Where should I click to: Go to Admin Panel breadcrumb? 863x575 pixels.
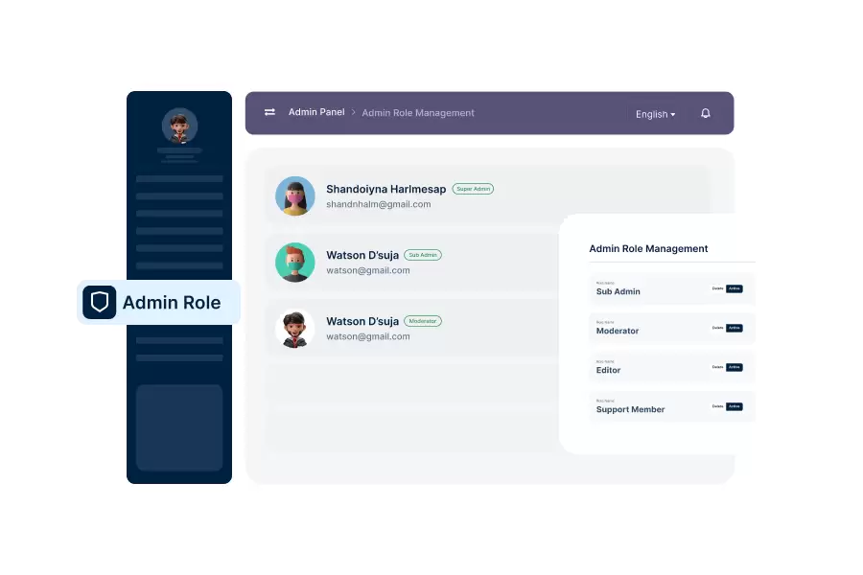(316, 112)
